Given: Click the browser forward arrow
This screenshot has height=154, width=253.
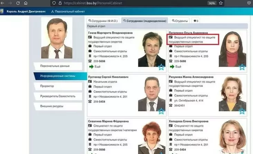Looking at the screenshot, I should click(x=10, y=3).
